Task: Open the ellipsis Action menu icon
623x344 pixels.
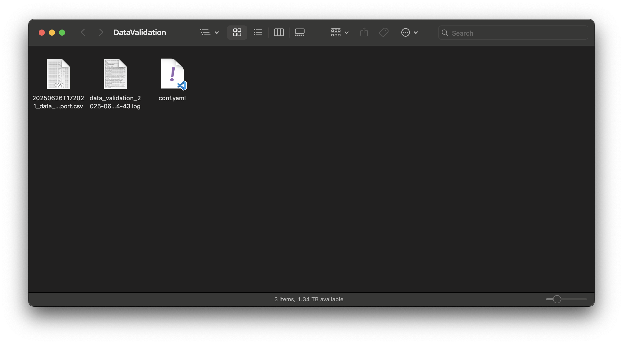Action: coord(405,32)
